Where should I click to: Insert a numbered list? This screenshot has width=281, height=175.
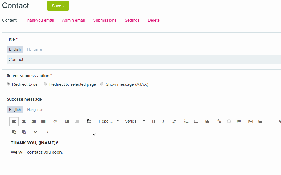[186, 121]
